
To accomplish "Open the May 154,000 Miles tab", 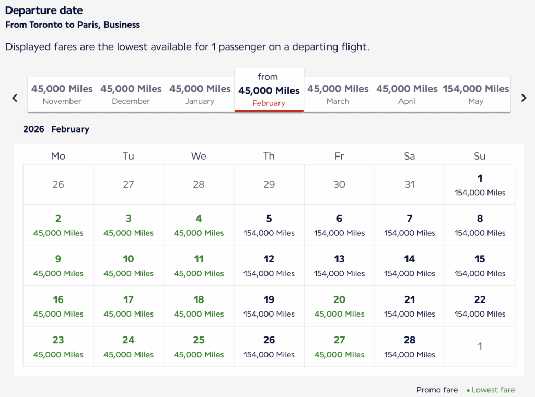I will [x=476, y=94].
